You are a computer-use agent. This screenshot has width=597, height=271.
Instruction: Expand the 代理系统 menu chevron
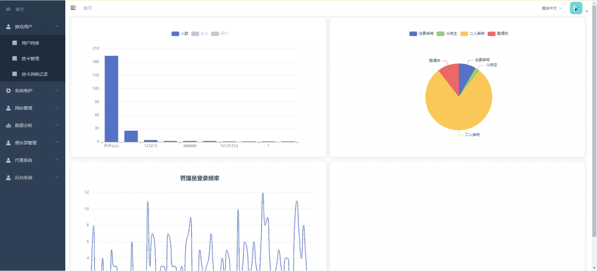pyautogui.click(x=57, y=160)
